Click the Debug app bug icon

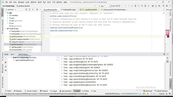click(x=135, y=6)
